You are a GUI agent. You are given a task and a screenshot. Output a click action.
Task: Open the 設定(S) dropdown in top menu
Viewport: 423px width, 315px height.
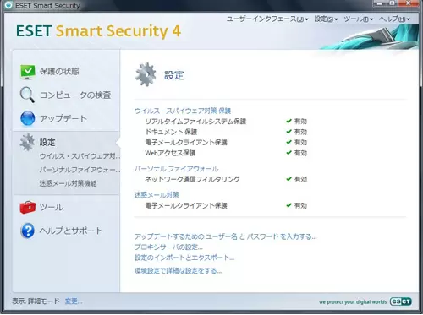(x=326, y=19)
